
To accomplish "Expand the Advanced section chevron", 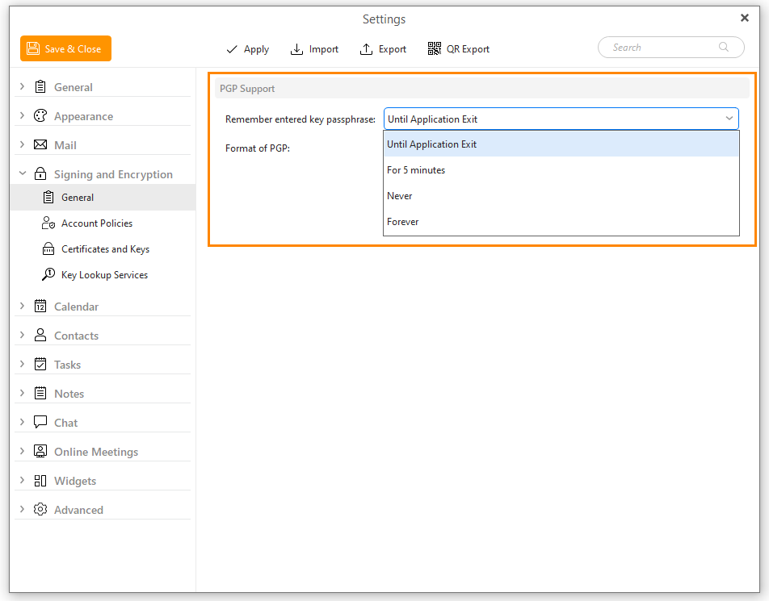I will (22, 509).
